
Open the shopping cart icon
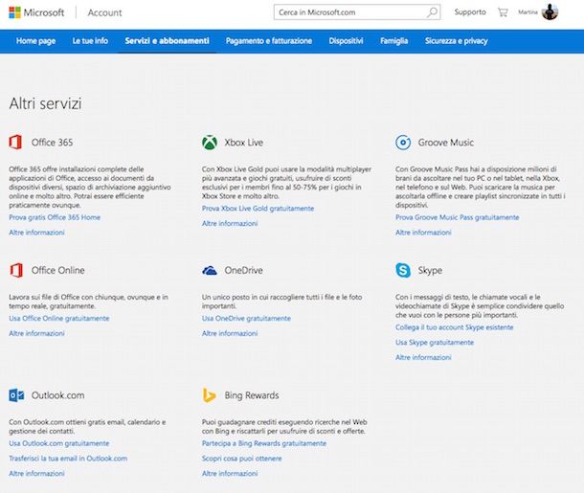tap(503, 12)
